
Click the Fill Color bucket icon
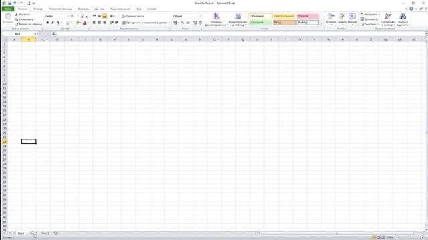click(x=78, y=23)
